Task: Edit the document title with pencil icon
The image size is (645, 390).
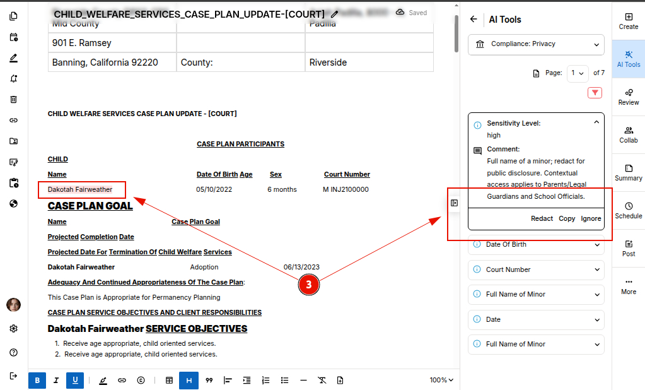Action: [334, 14]
